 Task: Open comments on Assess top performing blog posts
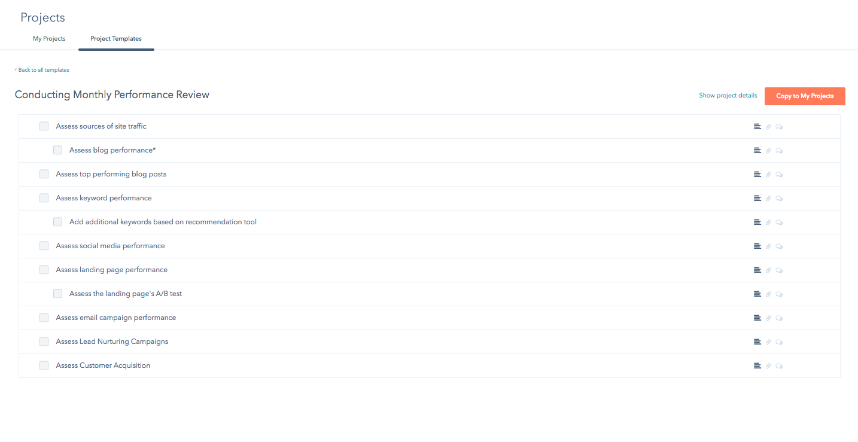click(x=779, y=174)
